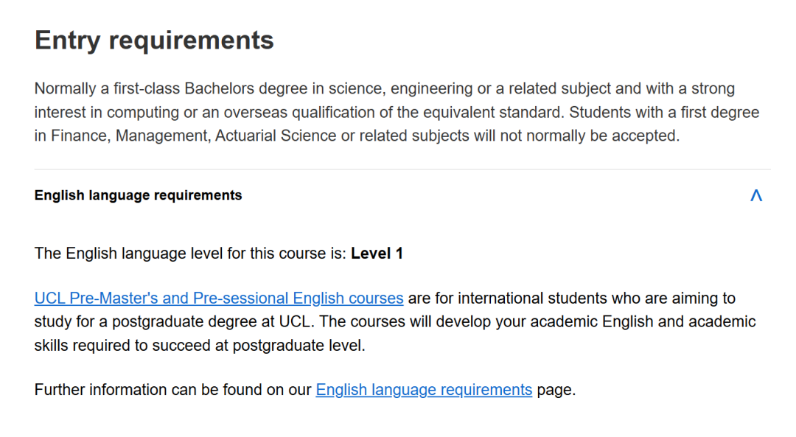This screenshot has width=796, height=437.
Task: Open UCL Pre-Master's and Pre-sessional English courses link
Action: (x=218, y=298)
